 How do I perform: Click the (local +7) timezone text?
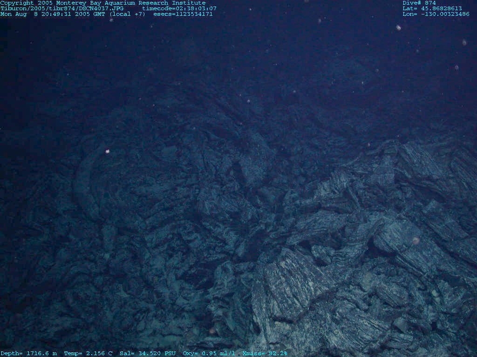(x=128, y=14)
